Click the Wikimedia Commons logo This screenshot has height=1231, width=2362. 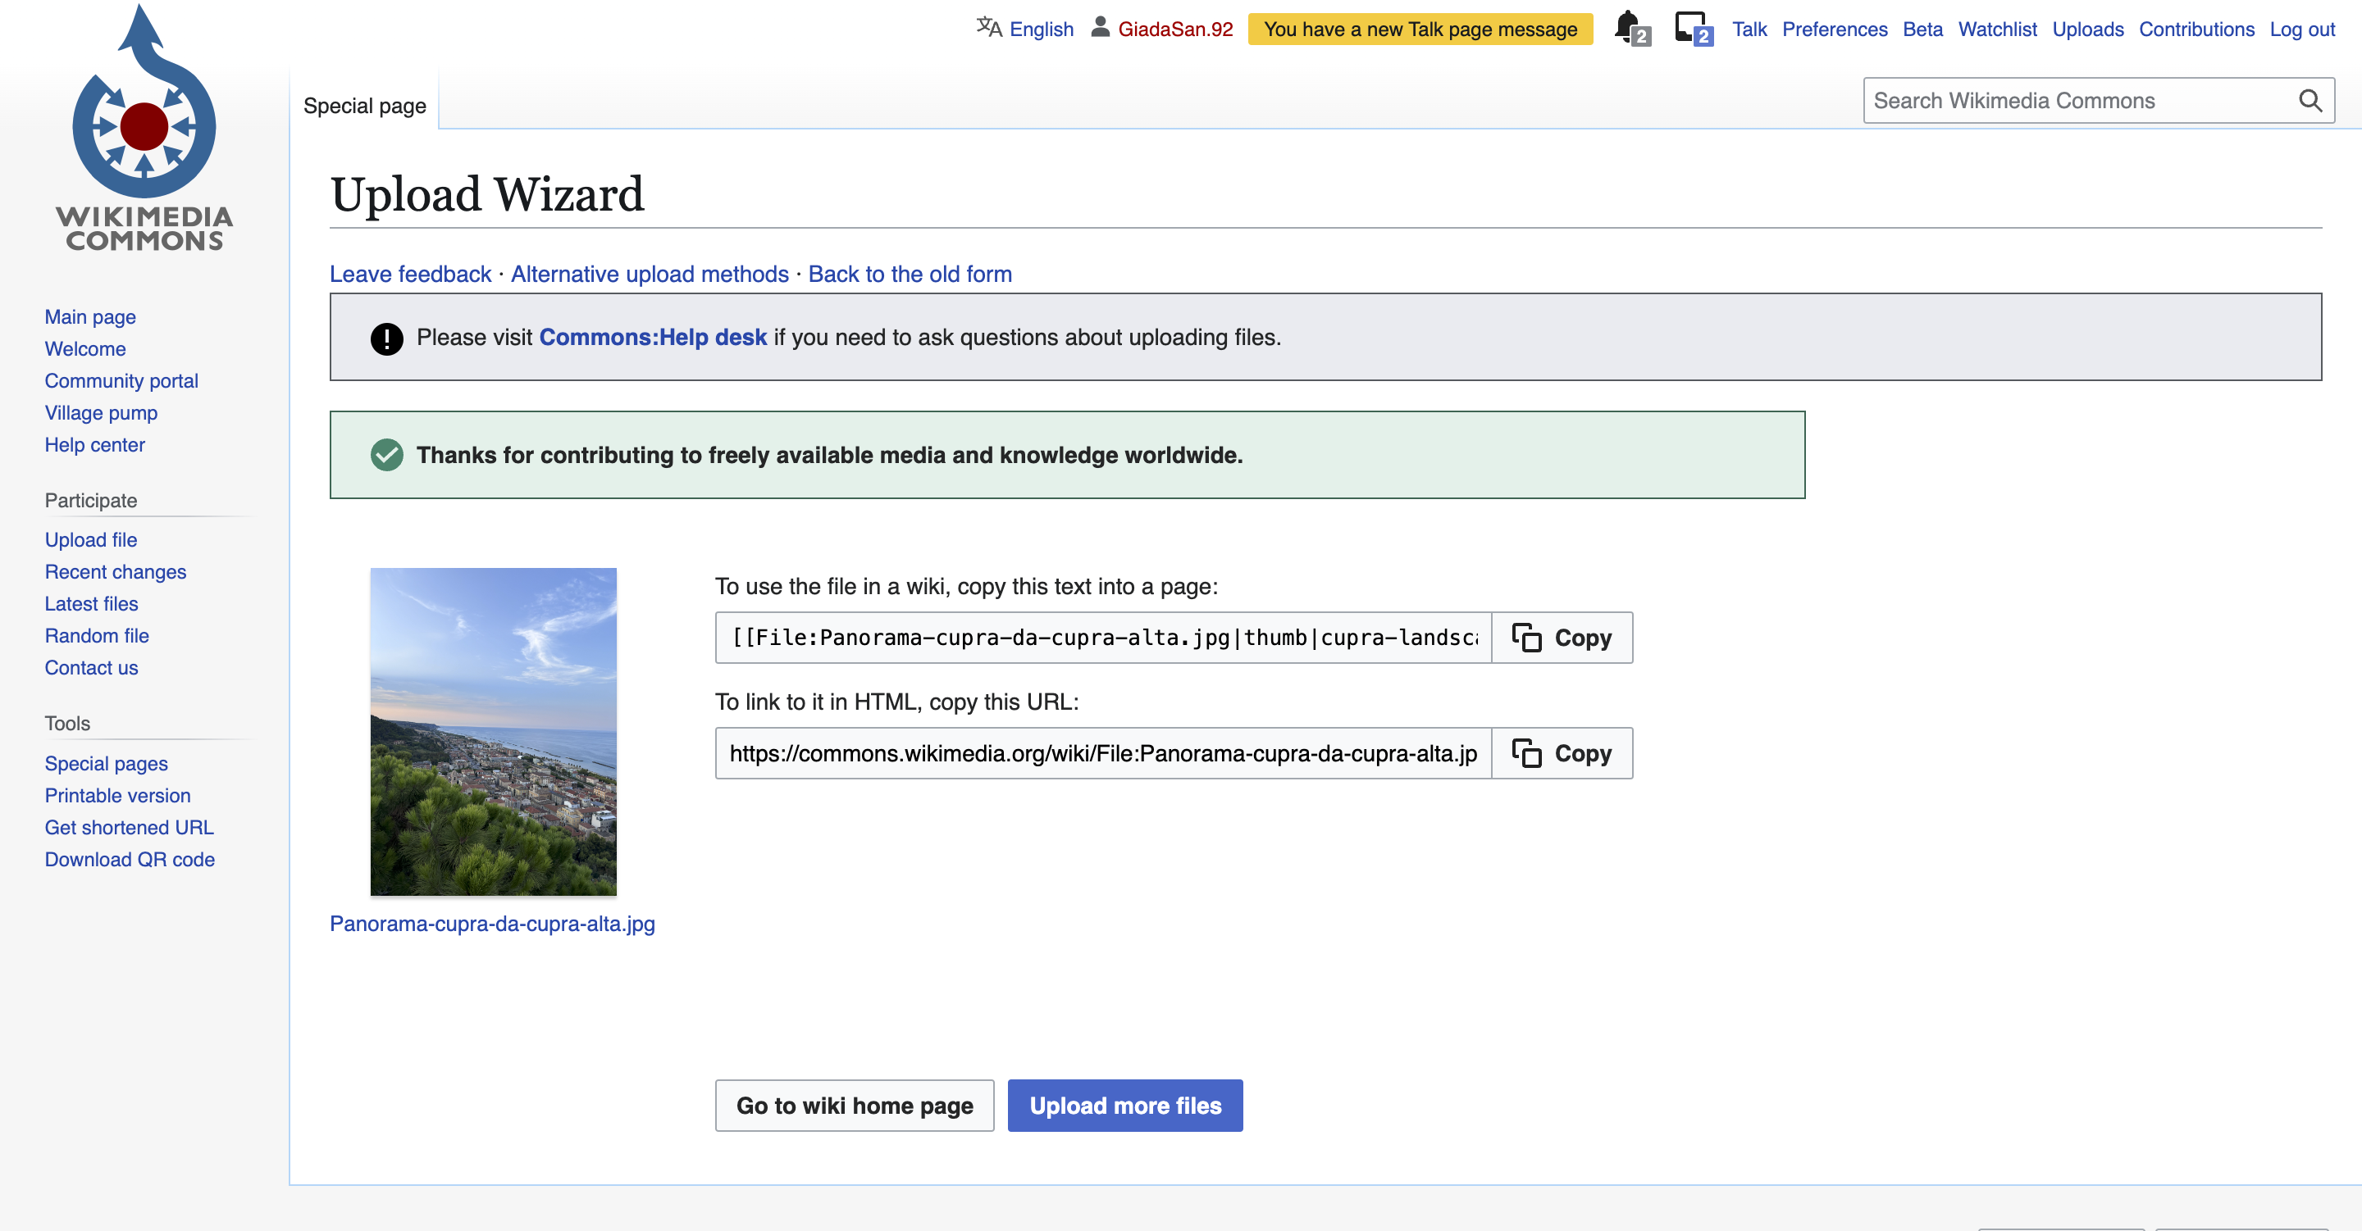click(x=144, y=129)
